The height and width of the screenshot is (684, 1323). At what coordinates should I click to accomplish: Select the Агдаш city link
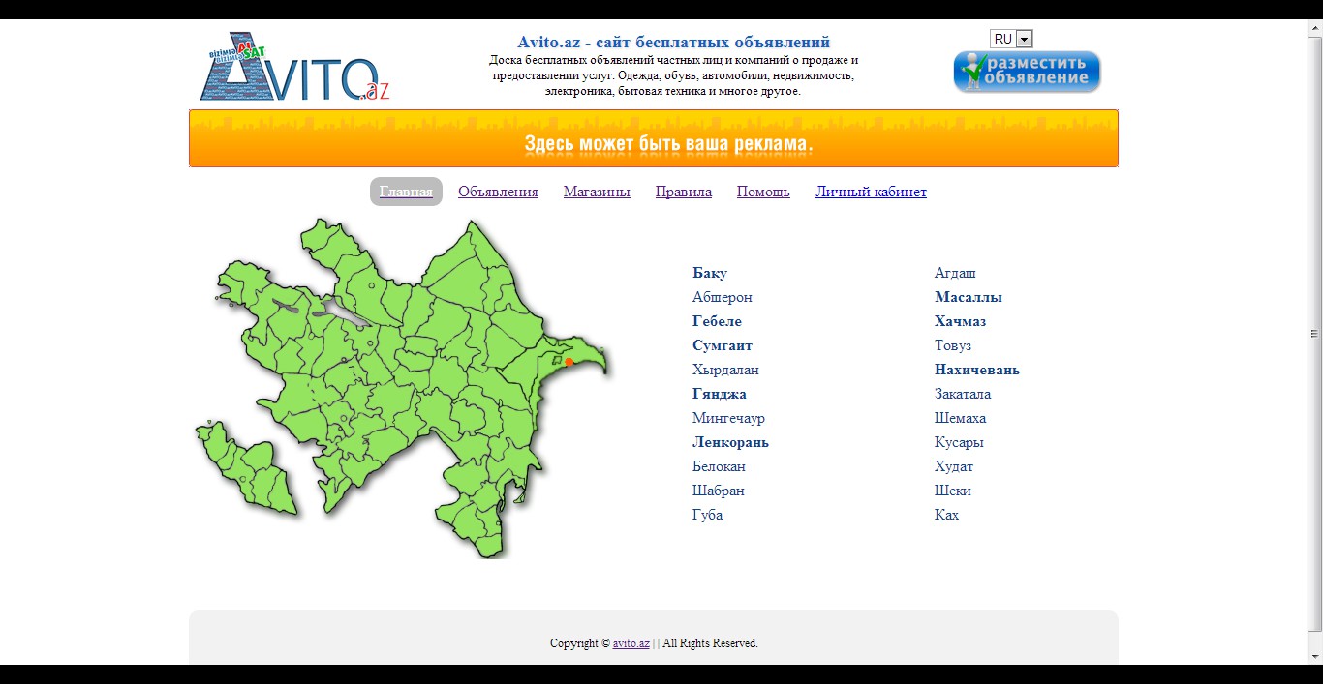point(955,273)
